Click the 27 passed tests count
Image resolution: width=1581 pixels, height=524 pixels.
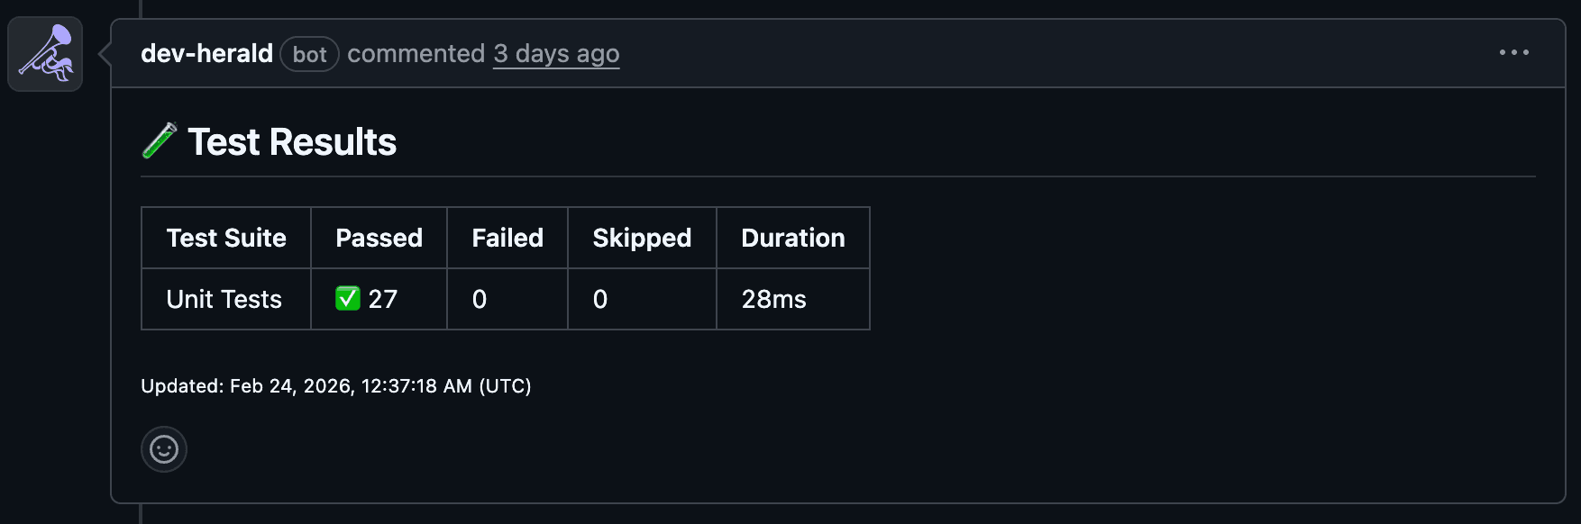point(383,298)
